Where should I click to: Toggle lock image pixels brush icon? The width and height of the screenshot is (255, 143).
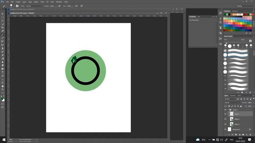pyautogui.click(x=232, y=106)
